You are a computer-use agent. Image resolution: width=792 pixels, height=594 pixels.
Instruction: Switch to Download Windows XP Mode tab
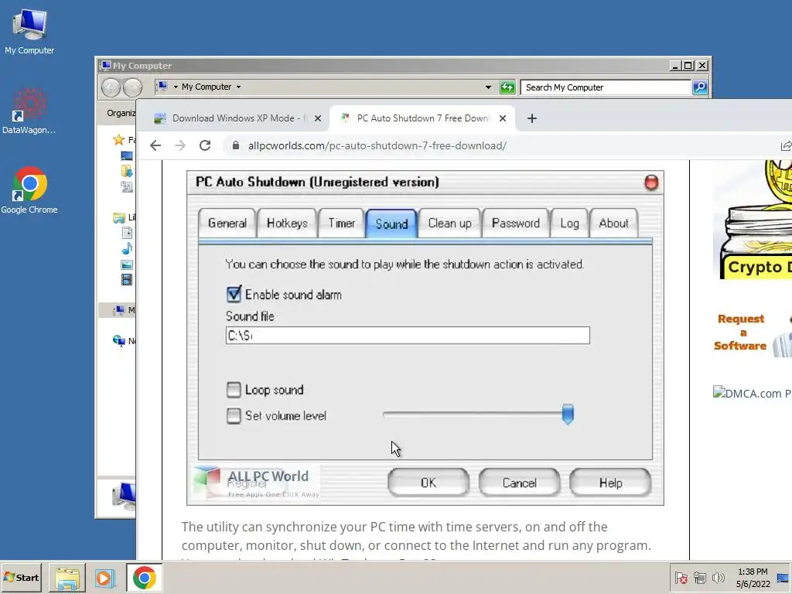pos(237,118)
